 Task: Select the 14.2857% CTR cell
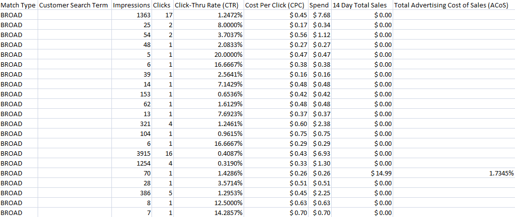(x=208, y=213)
